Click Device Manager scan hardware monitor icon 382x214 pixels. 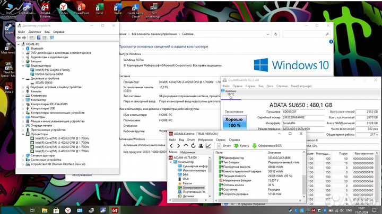[51, 38]
